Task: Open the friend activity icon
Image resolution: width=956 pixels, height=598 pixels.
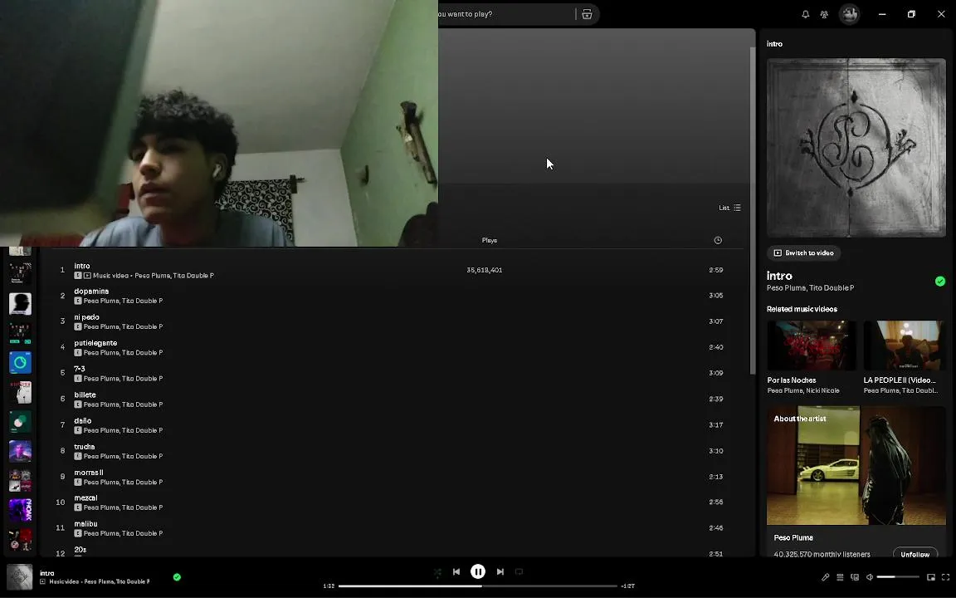Action: [x=824, y=14]
